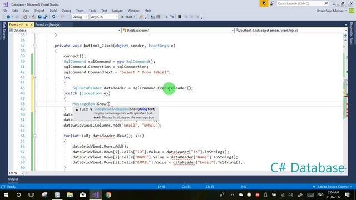This screenshot has height=200, width=356.
Task: Open the Data Sources side panel
Action: [x=4, y=31]
